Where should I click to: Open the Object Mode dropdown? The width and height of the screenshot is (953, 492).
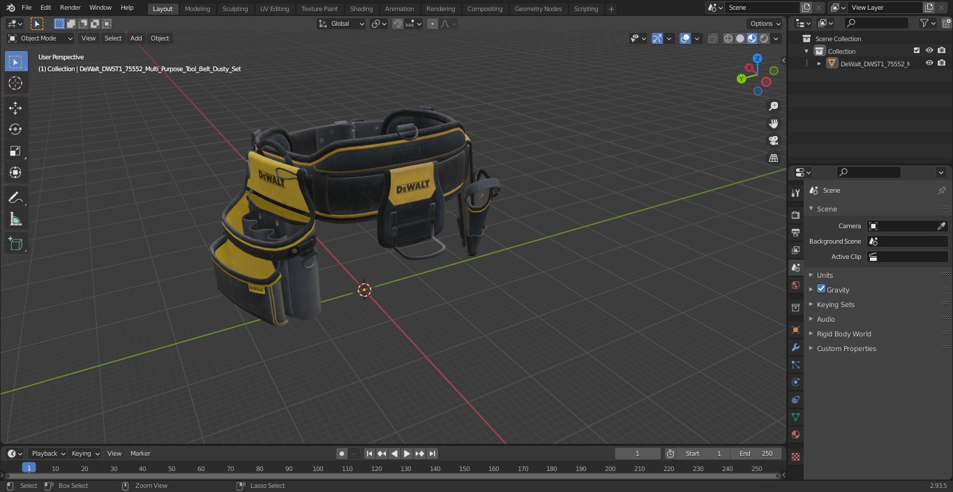click(x=40, y=38)
